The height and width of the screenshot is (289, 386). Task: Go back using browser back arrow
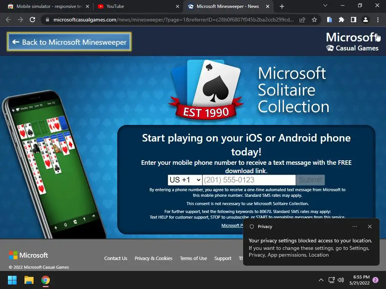pyautogui.click(x=8, y=20)
